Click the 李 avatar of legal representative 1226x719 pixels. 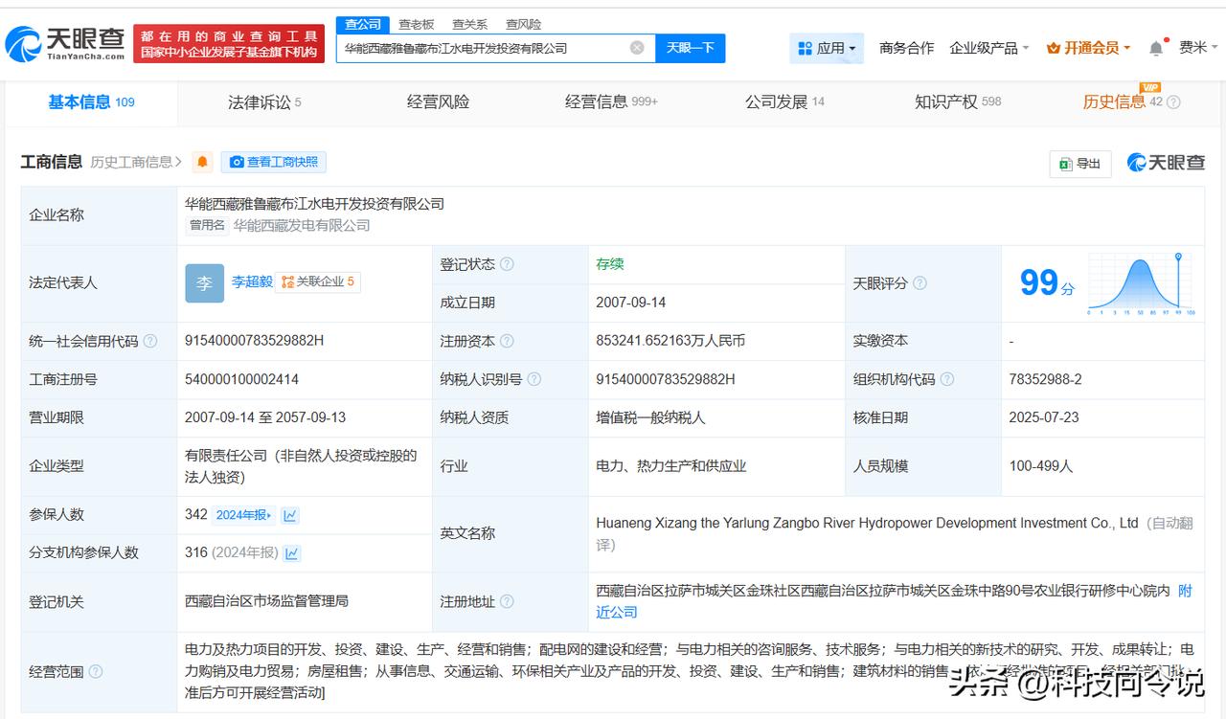[x=204, y=282]
